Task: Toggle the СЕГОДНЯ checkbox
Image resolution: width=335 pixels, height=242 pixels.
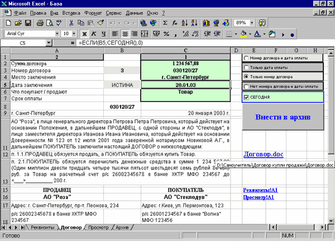Action: click(246, 98)
